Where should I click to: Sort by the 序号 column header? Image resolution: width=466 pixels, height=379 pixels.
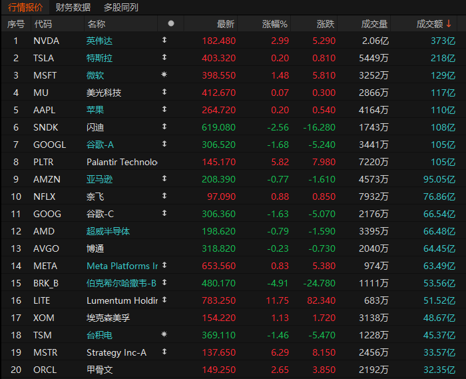[x=16, y=24]
